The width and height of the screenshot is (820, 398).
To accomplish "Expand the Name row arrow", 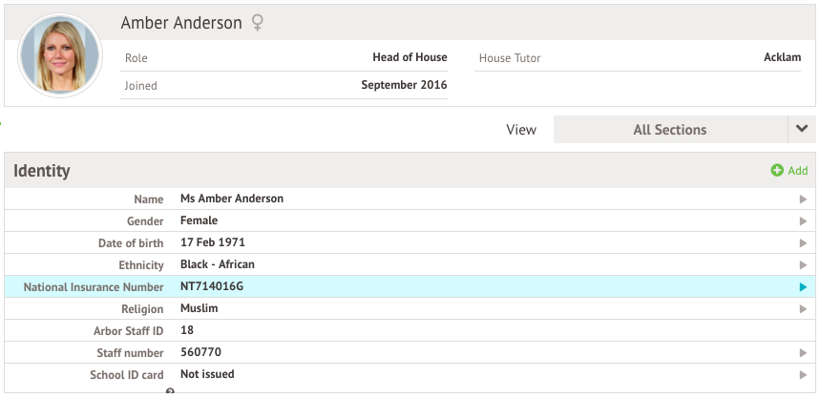I will [803, 199].
